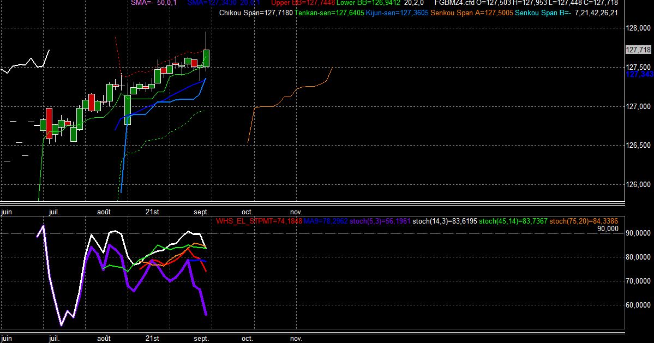Click the Chikou Span=127,7180 label
Image resolution: width=654 pixels, height=343 pixels.
pyautogui.click(x=256, y=13)
